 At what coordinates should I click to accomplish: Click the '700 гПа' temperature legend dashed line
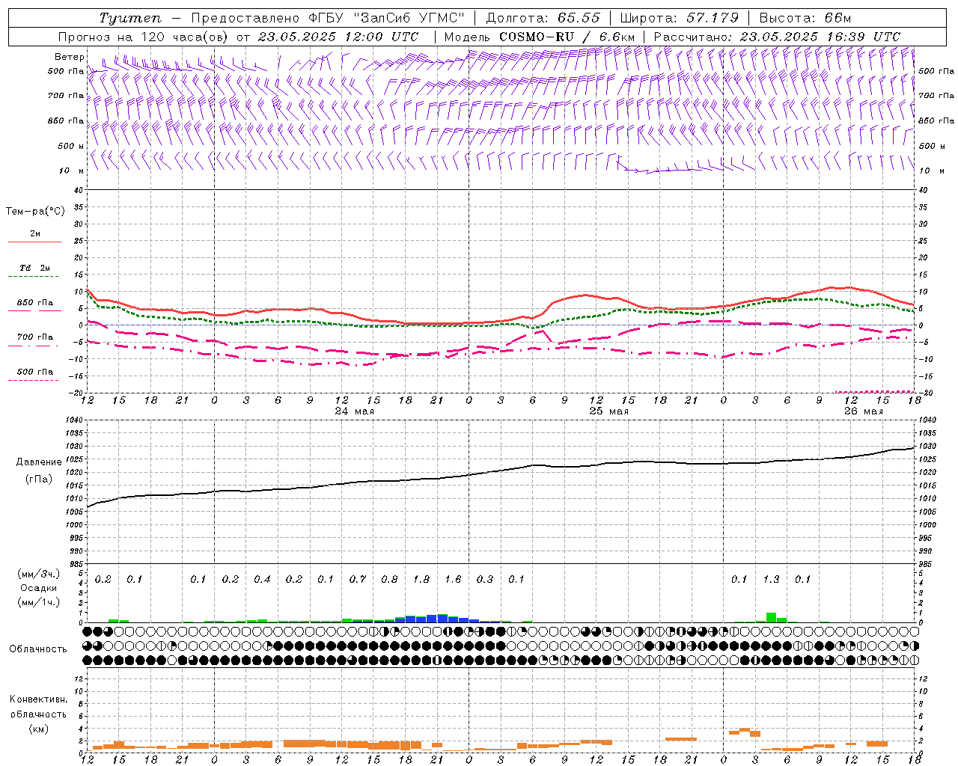(x=34, y=346)
